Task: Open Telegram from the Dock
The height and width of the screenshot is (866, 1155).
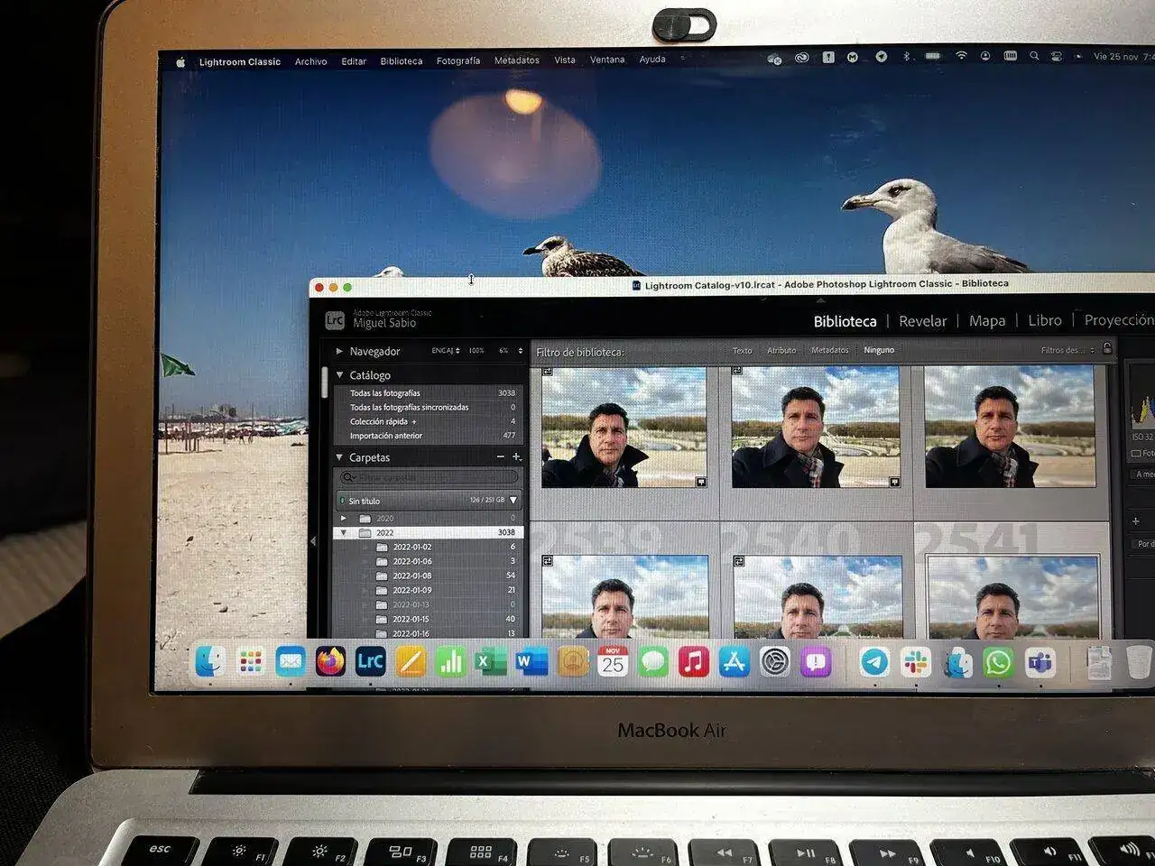Action: point(873,662)
